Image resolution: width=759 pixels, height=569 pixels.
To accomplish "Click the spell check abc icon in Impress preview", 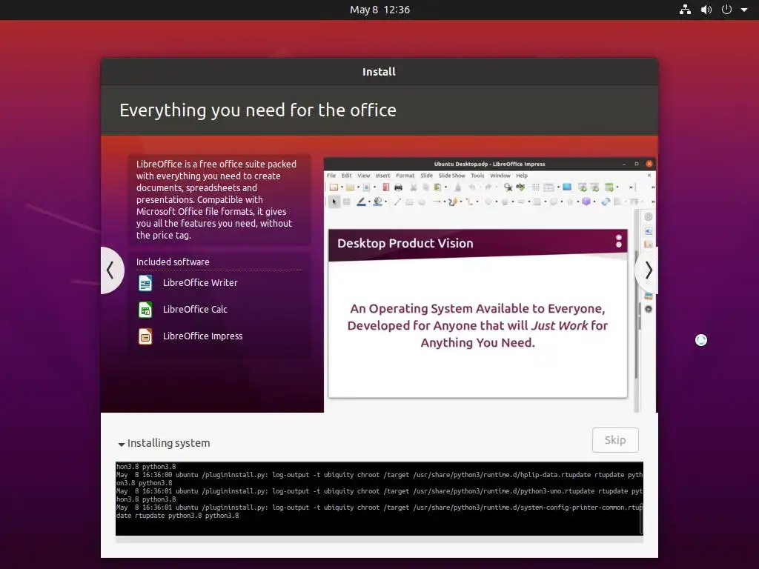I will [x=520, y=187].
